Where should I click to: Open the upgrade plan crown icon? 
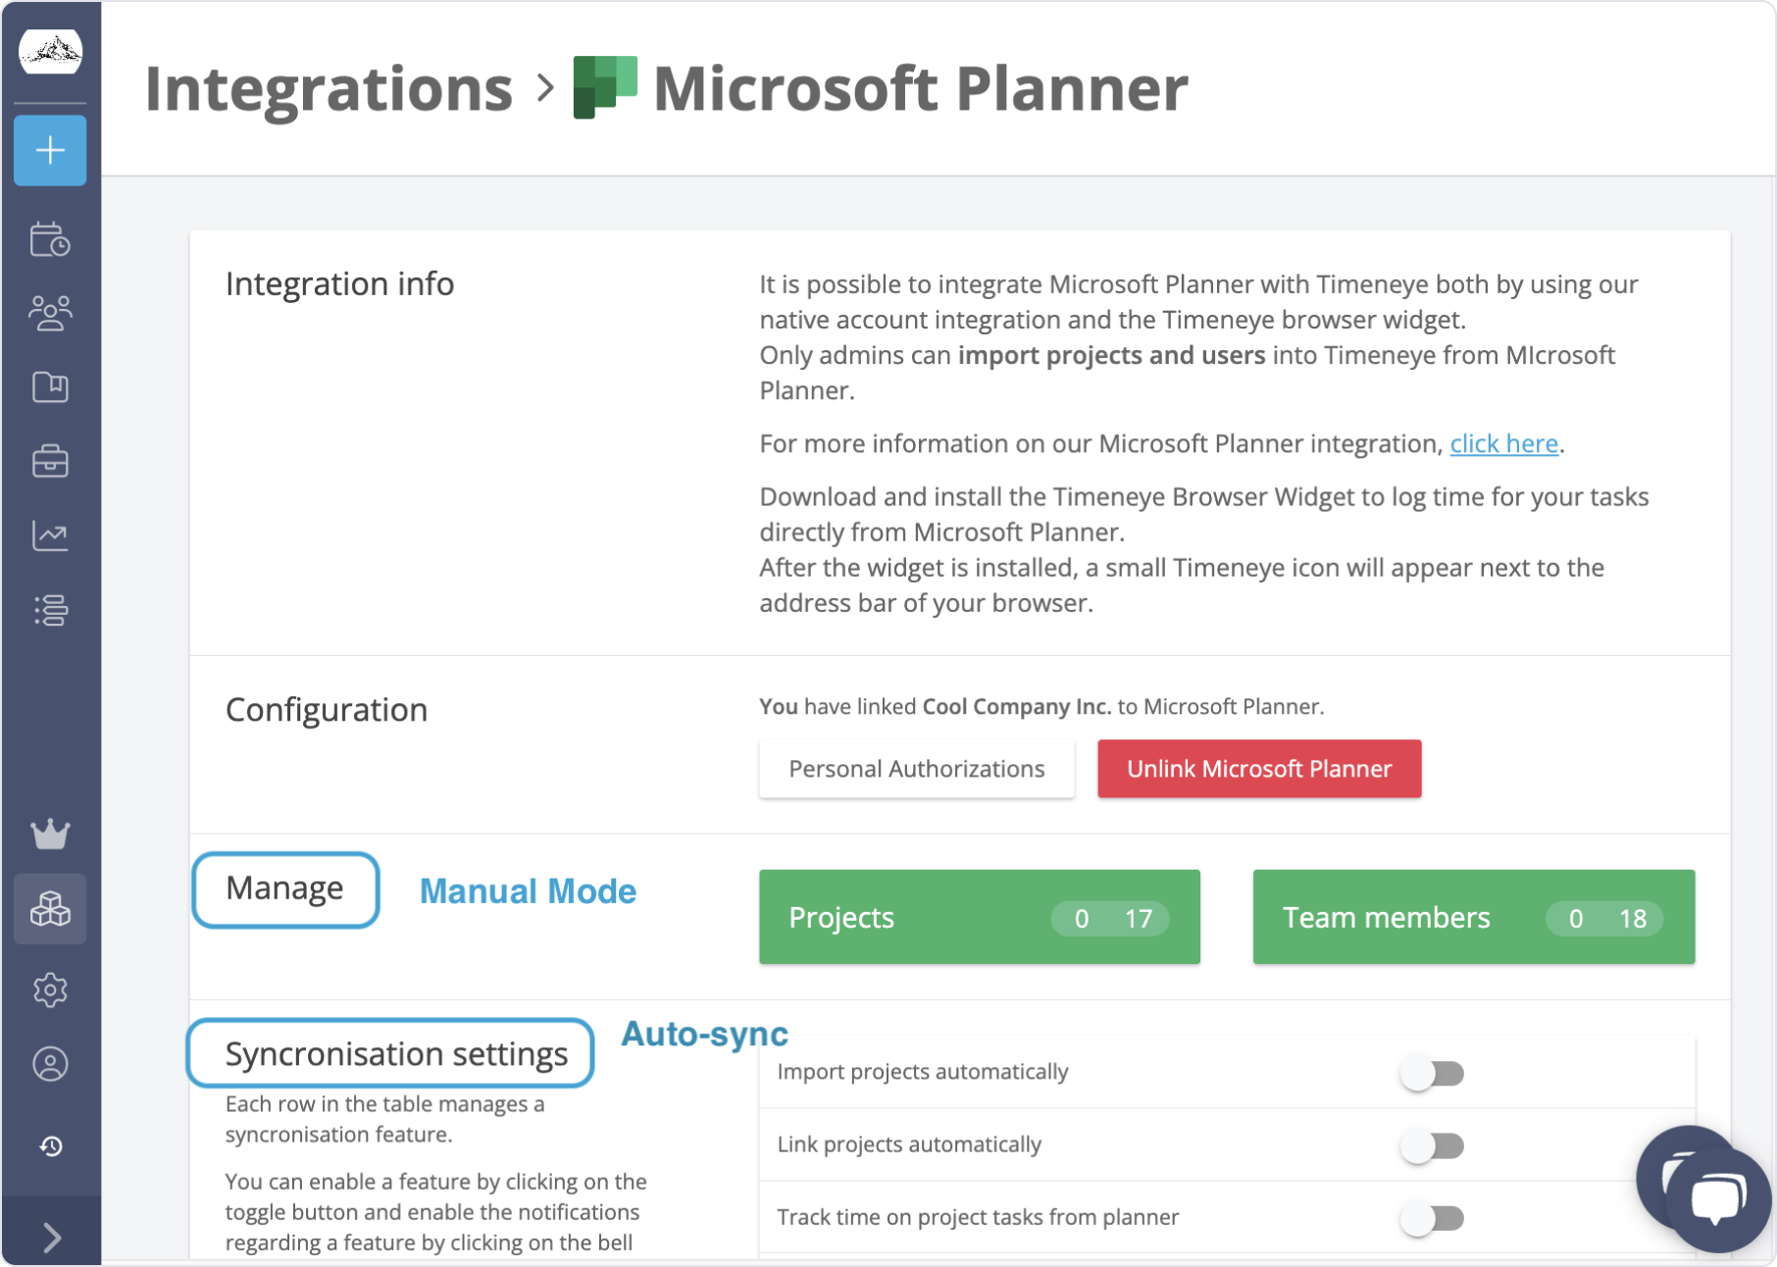click(x=49, y=835)
